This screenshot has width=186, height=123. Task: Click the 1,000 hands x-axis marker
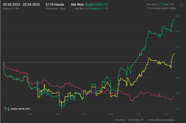(x=57, y=114)
